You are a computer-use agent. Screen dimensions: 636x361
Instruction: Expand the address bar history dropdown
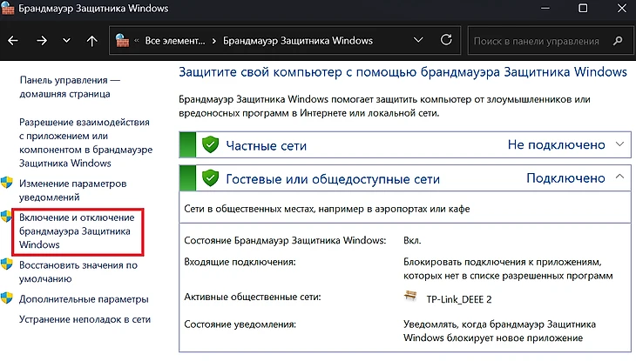coord(418,40)
